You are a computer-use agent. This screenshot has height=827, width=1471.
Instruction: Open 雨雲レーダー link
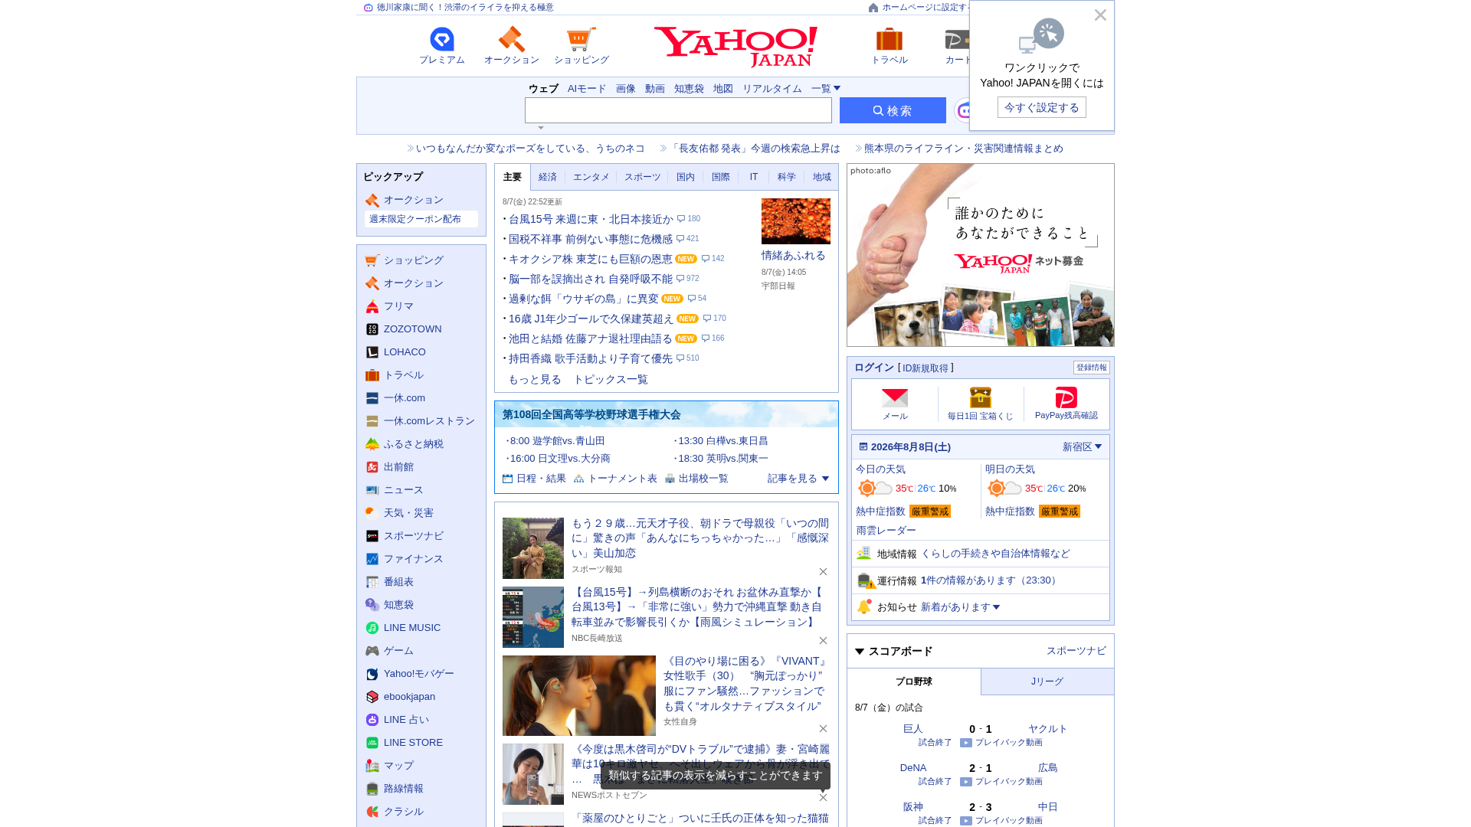click(886, 531)
